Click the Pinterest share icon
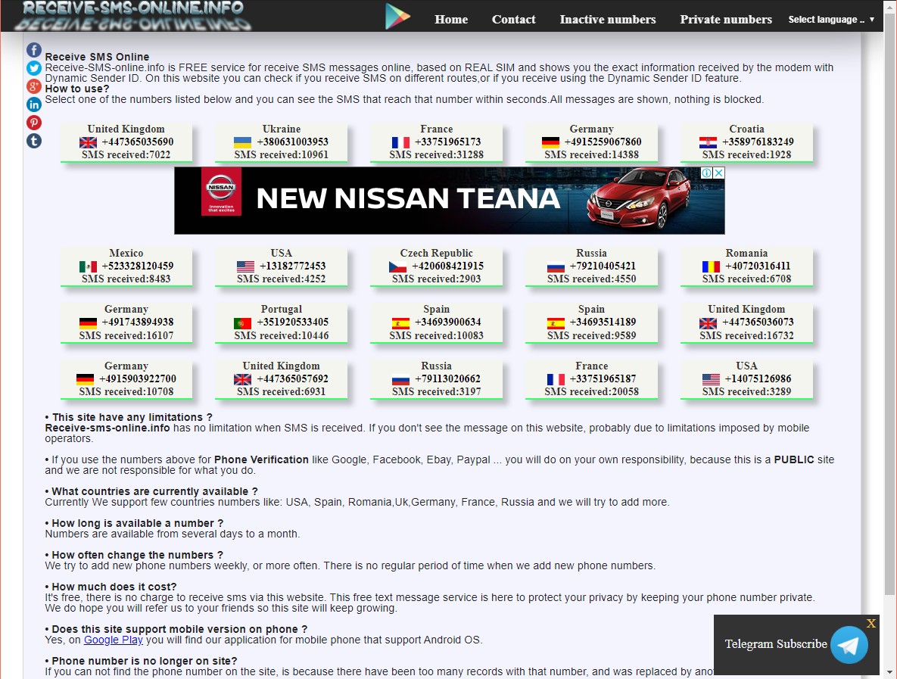This screenshot has height=679, width=897. click(34, 123)
